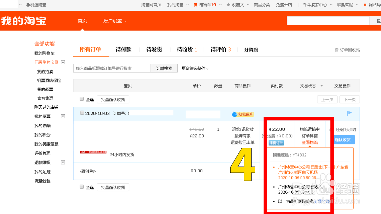Switch to the 待发货 tab
The image size is (381, 214).
[x=154, y=50]
